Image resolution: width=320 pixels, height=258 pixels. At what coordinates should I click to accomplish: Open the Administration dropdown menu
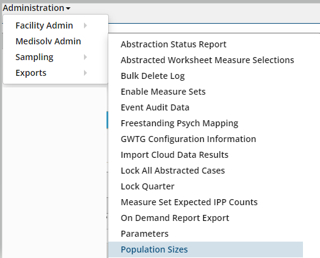pos(37,8)
